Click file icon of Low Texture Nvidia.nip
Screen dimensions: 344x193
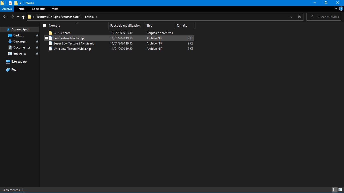51,38
